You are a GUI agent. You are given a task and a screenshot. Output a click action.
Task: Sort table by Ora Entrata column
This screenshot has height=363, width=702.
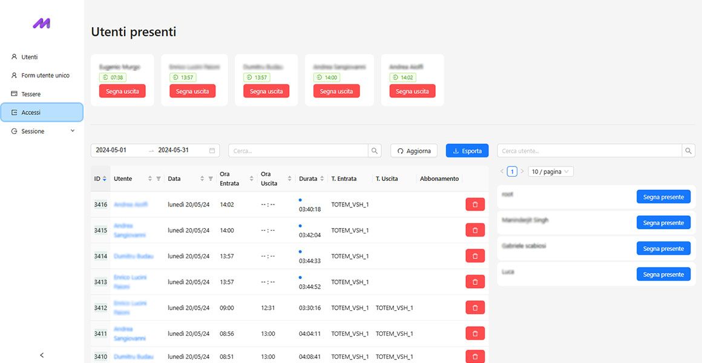coord(252,179)
